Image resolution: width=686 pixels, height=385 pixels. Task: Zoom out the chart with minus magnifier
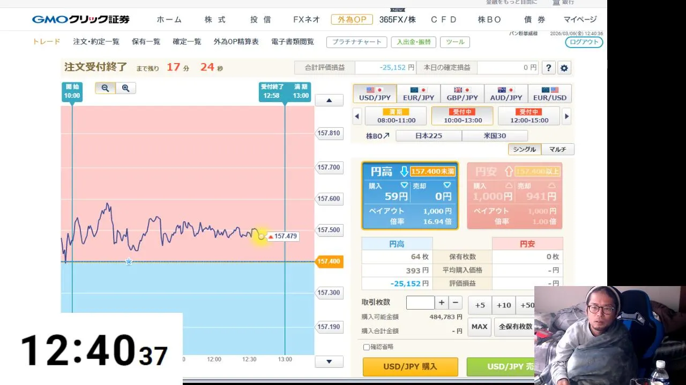[105, 88]
